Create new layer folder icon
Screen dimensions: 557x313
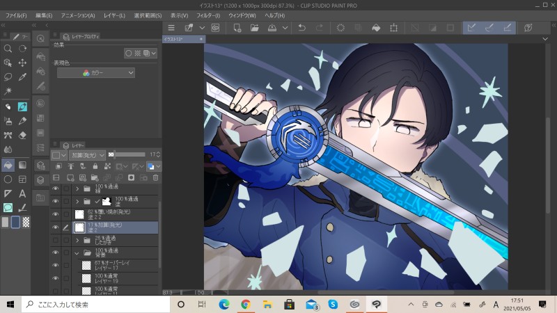95,178
